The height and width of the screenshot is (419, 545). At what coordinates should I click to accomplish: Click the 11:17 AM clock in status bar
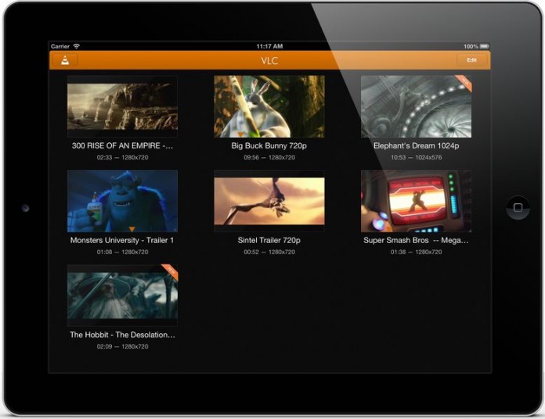click(x=269, y=47)
